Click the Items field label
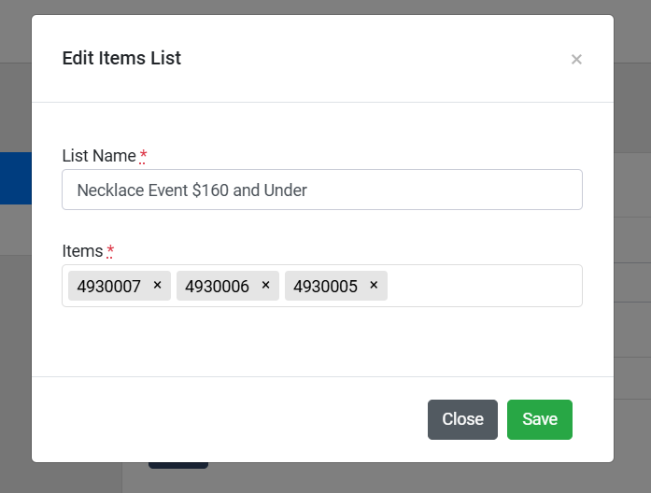Image resolution: width=651 pixels, height=493 pixels. pos(82,251)
